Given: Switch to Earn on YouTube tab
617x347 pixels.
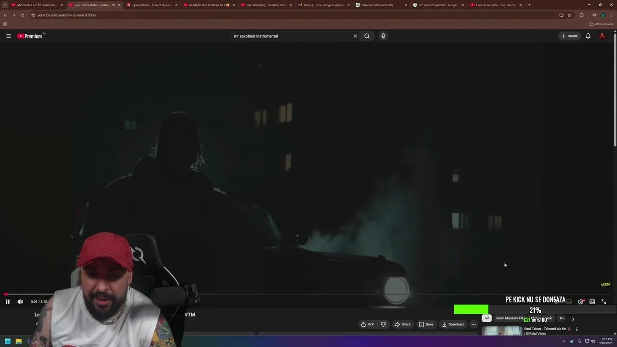Looking at the screenshot, I should pos(496,5).
